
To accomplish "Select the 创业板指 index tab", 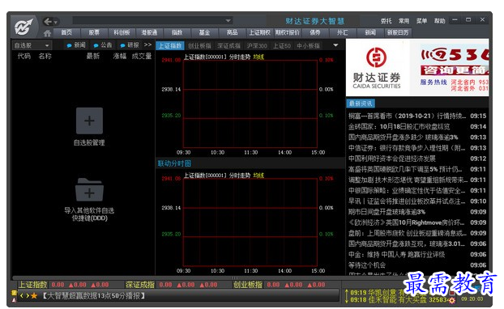I will pyautogui.click(x=199, y=46).
